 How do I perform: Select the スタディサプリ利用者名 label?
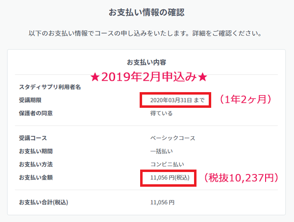[50, 87]
